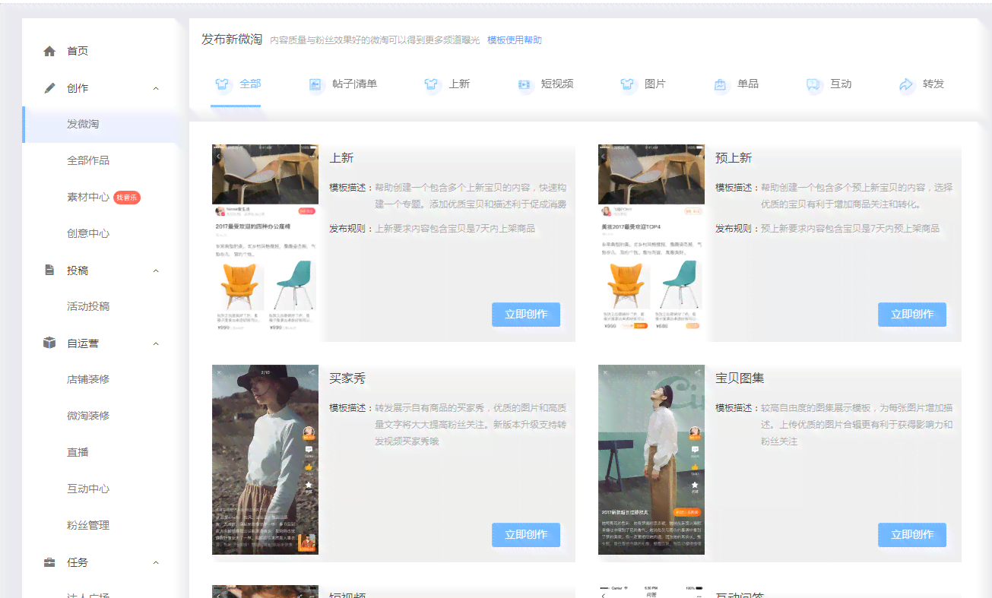Collapse the 自运营 sidebar section
This screenshot has height=598, width=992.
(x=156, y=343)
